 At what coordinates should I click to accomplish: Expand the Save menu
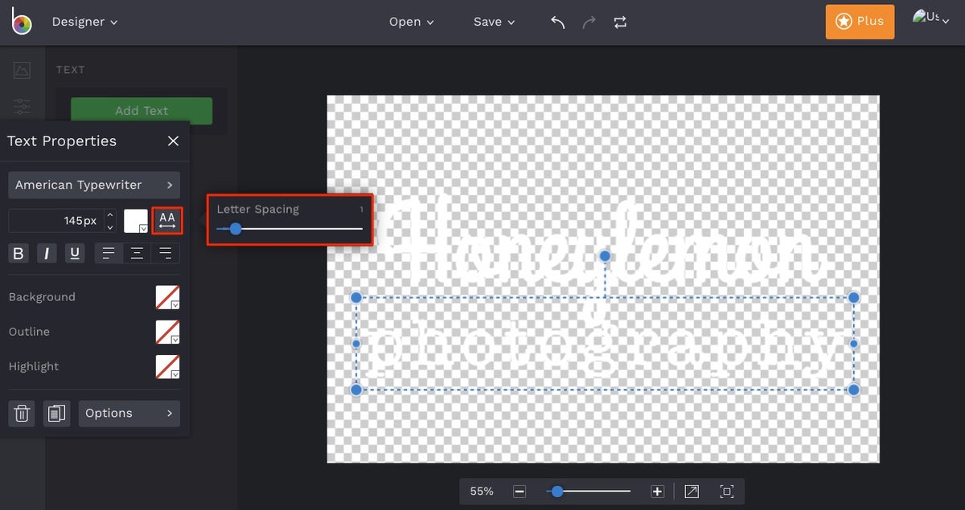pyautogui.click(x=493, y=22)
